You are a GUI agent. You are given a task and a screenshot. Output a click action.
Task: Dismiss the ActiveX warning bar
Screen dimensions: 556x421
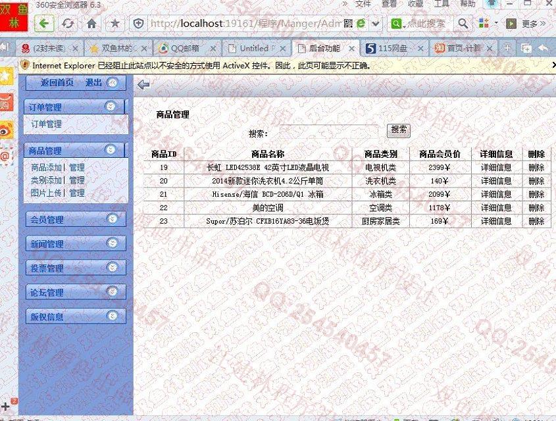(x=553, y=65)
